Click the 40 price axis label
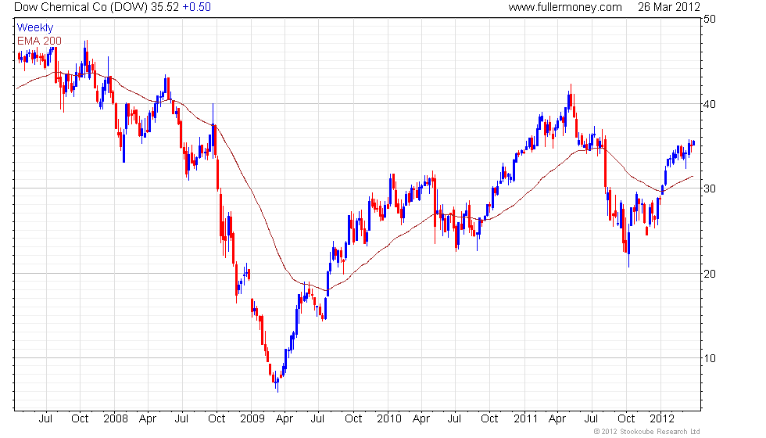This screenshot has height=438, width=766. pyautogui.click(x=710, y=104)
